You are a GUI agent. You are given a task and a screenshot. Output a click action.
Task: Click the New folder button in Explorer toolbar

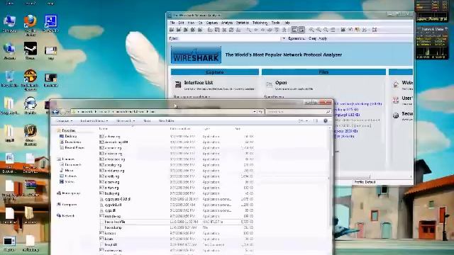pyautogui.click(x=167, y=121)
